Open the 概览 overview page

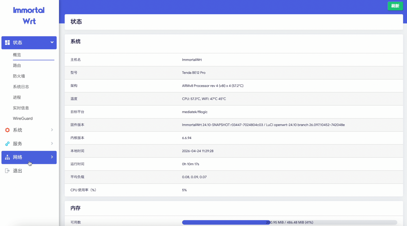click(17, 55)
